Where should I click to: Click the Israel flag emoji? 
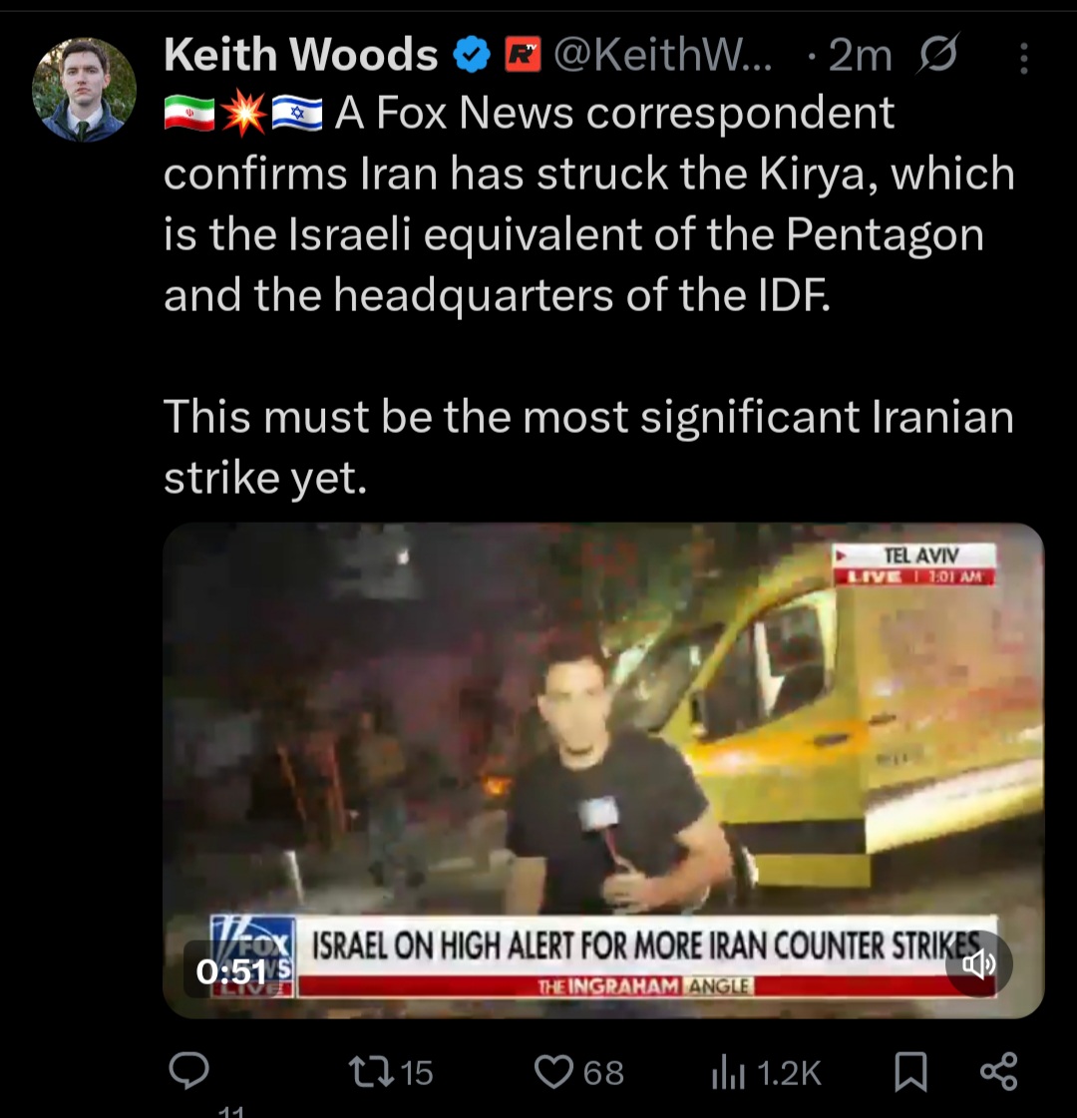coord(296,114)
